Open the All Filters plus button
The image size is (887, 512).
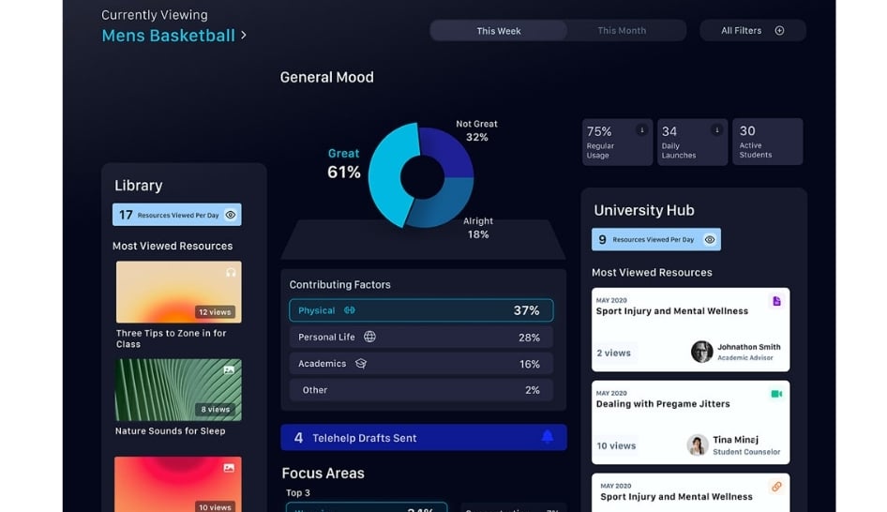click(x=779, y=31)
